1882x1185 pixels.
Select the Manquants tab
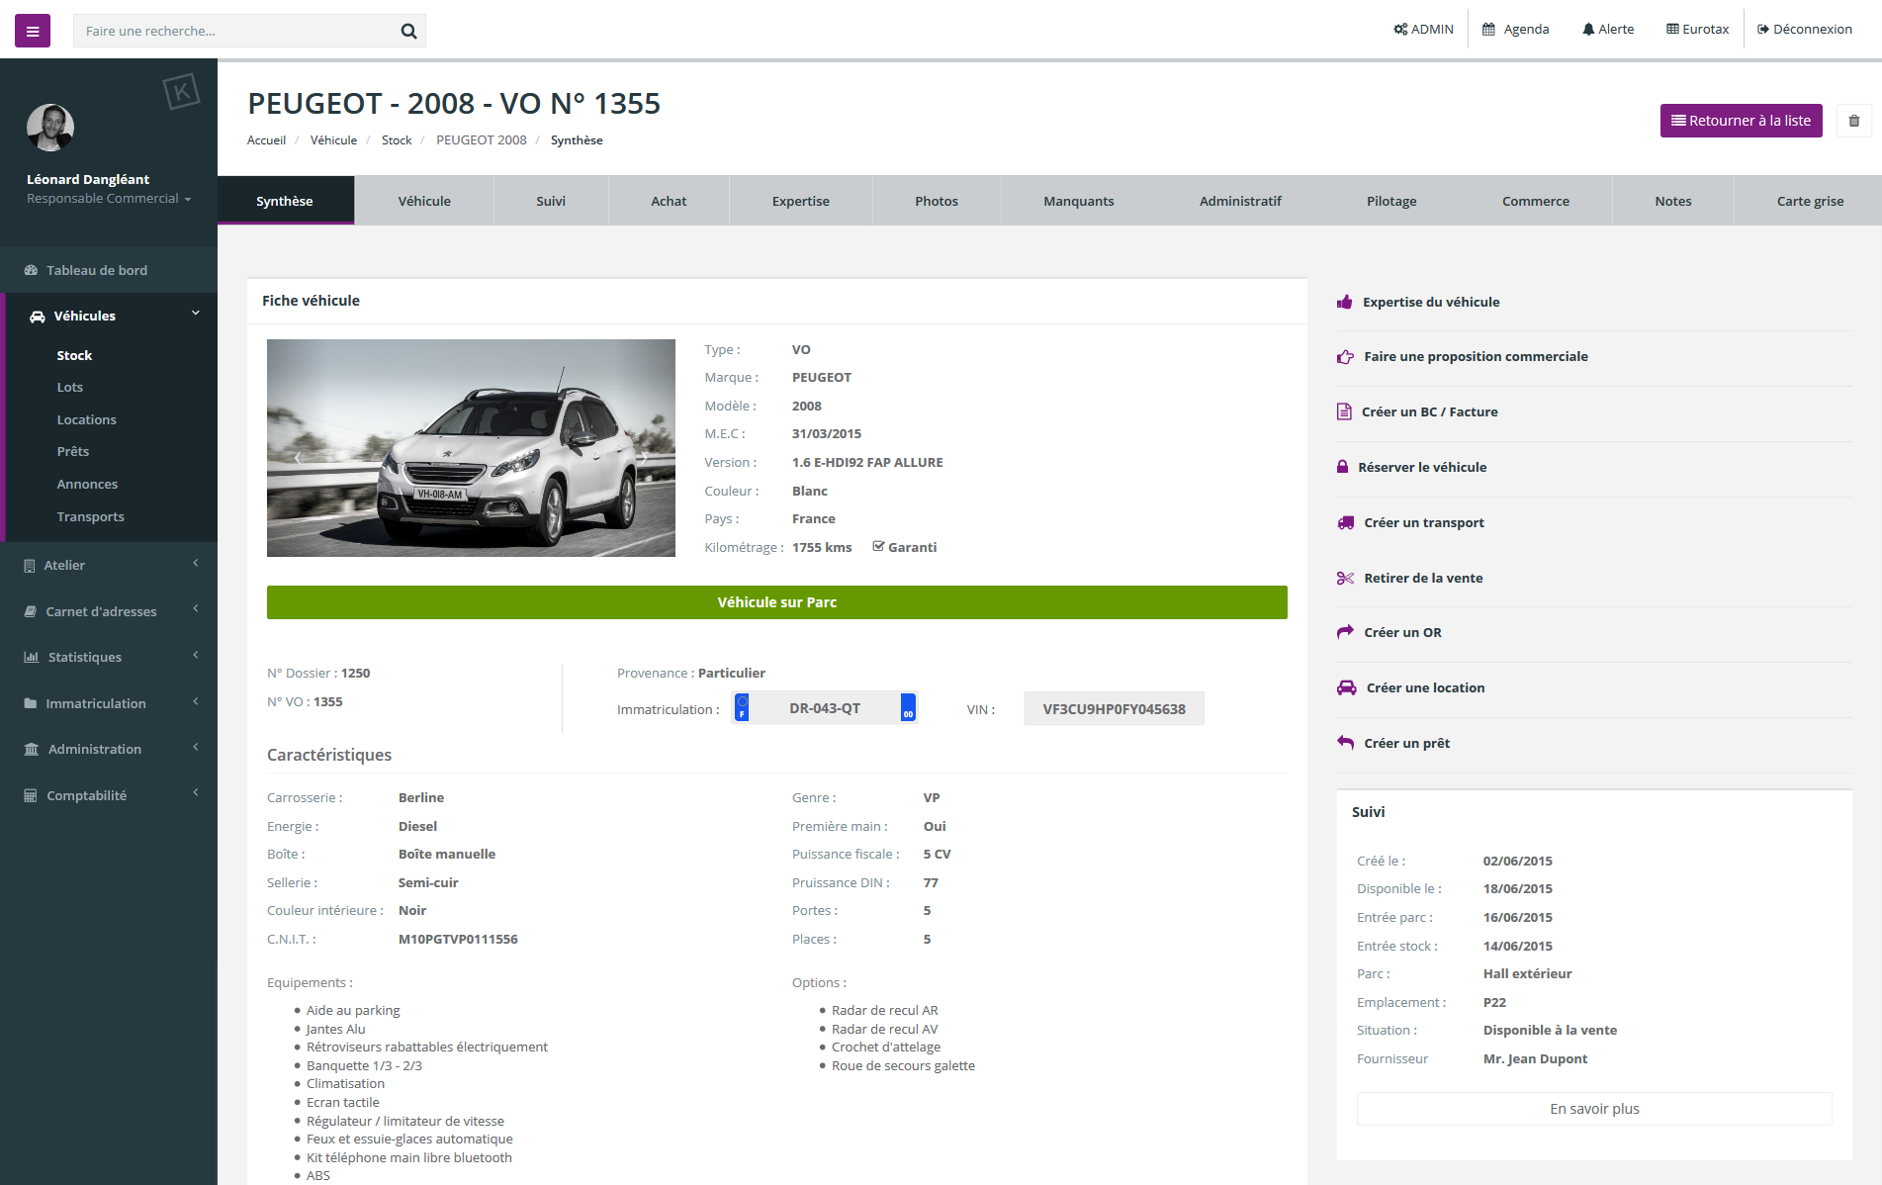point(1079,201)
